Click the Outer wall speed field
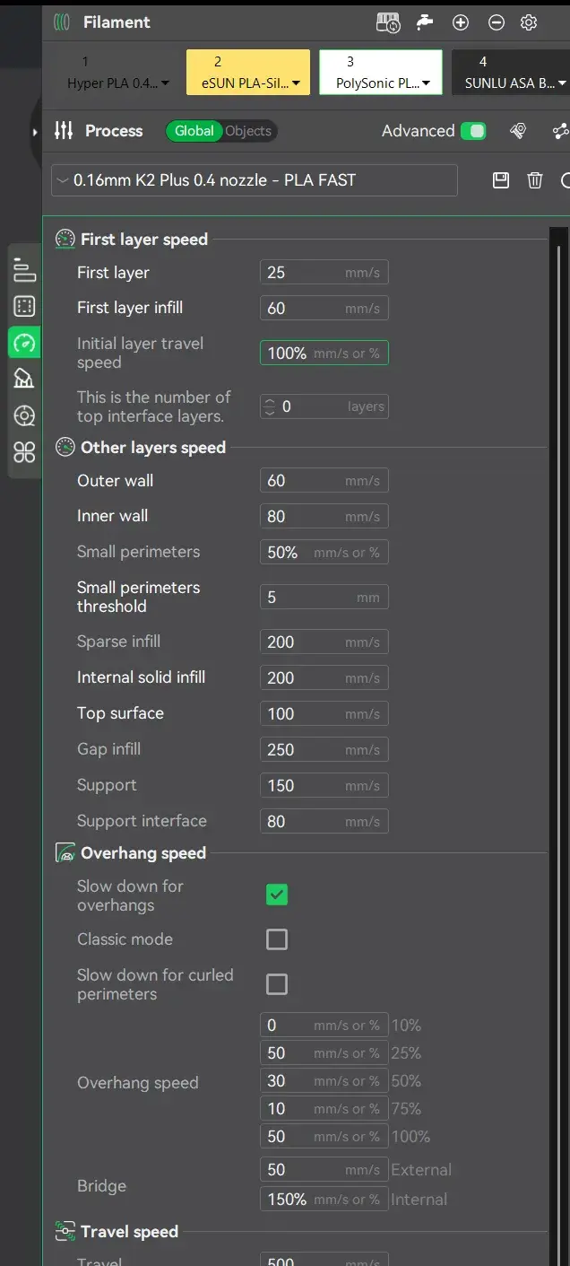 click(324, 481)
